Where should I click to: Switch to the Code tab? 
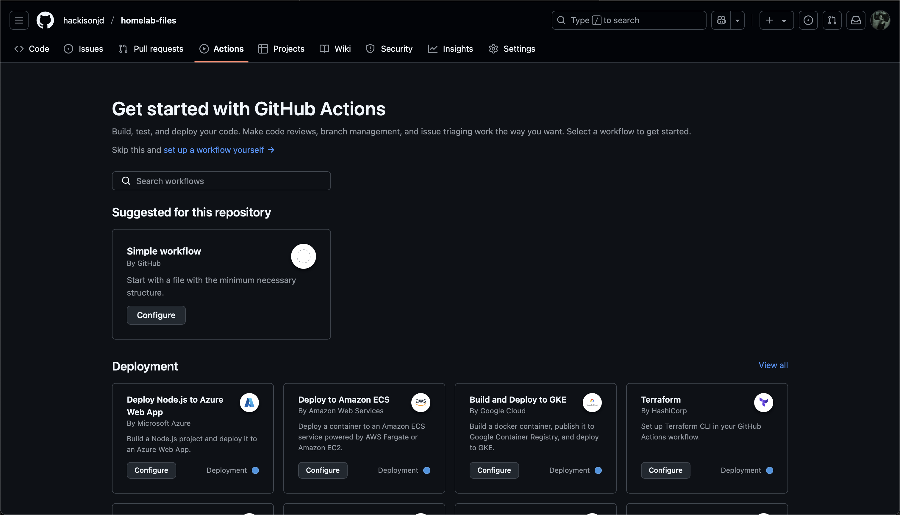pyautogui.click(x=32, y=49)
